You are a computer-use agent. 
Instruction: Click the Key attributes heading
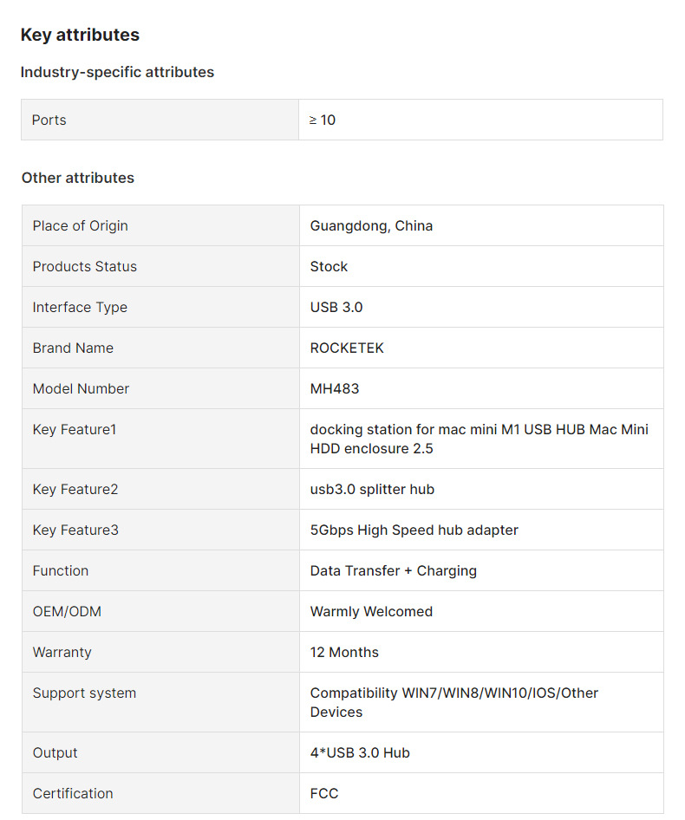click(x=80, y=35)
